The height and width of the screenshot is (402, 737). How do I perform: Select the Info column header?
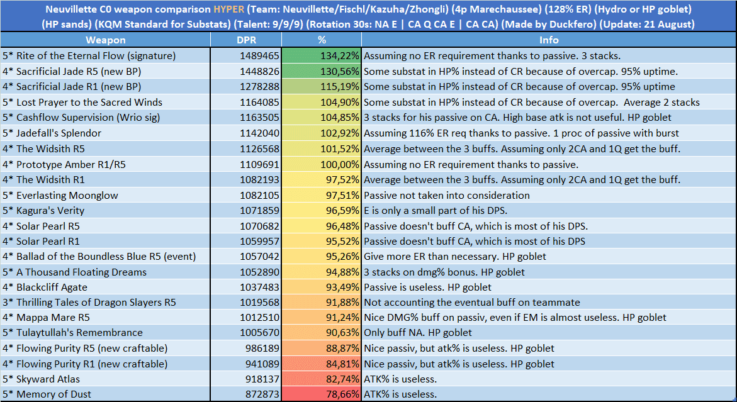pyautogui.click(x=548, y=40)
